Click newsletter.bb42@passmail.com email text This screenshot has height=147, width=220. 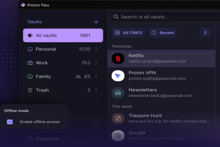pyautogui.click(x=161, y=96)
